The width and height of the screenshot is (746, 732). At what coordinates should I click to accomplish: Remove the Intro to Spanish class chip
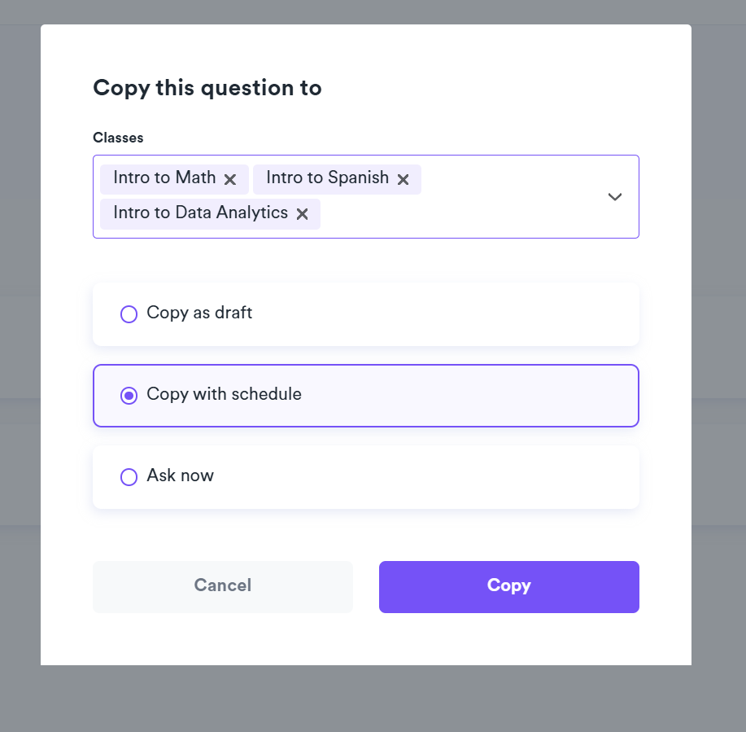(403, 179)
